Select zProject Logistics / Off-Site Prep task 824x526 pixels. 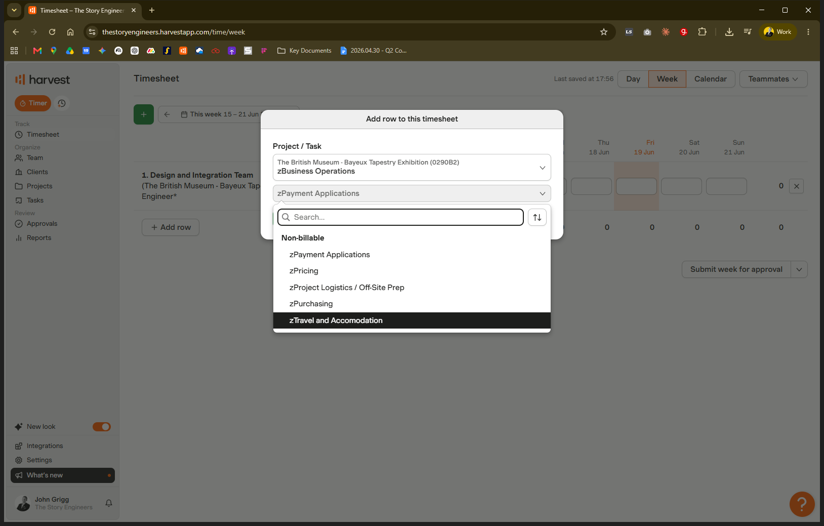(x=411, y=288)
